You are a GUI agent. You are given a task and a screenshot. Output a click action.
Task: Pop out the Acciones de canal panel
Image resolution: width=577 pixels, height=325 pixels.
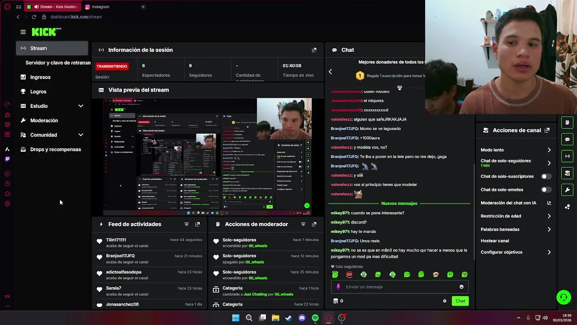(x=547, y=130)
